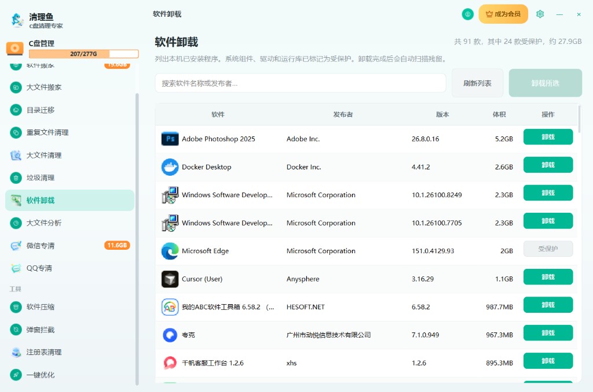Click the green round icon beside 成为会员
593x392 pixels.
point(468,14)
